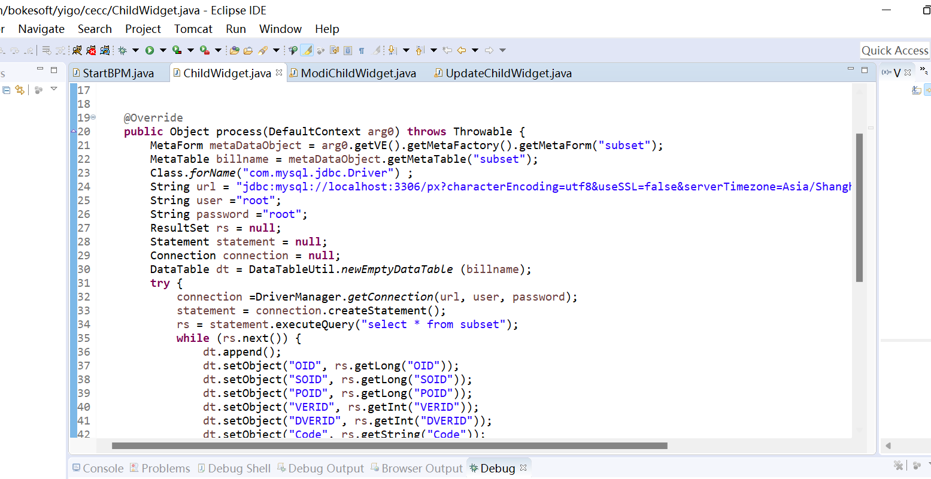Open the Debug Output view tab

(320, 468)
